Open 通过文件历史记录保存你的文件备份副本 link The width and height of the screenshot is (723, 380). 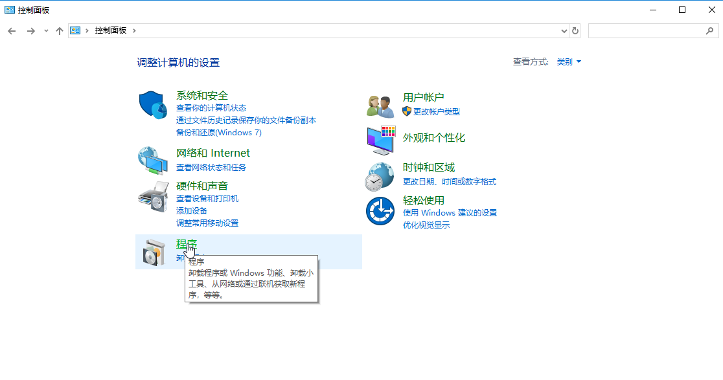(x=246, y=120)
